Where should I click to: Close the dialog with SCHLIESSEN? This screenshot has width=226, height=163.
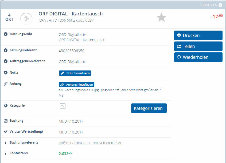point(211,5)
